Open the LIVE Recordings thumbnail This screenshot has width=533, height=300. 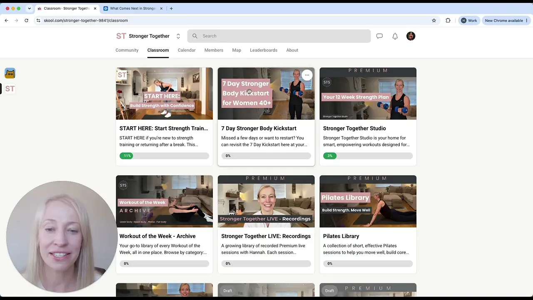[266, 201]
